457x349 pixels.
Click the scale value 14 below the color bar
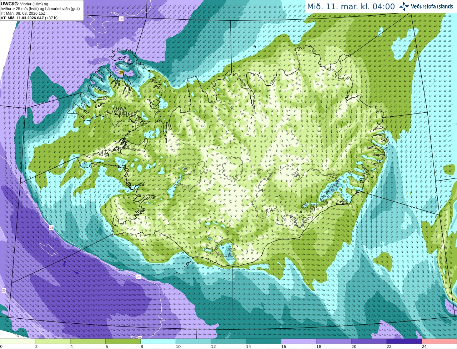248,347
